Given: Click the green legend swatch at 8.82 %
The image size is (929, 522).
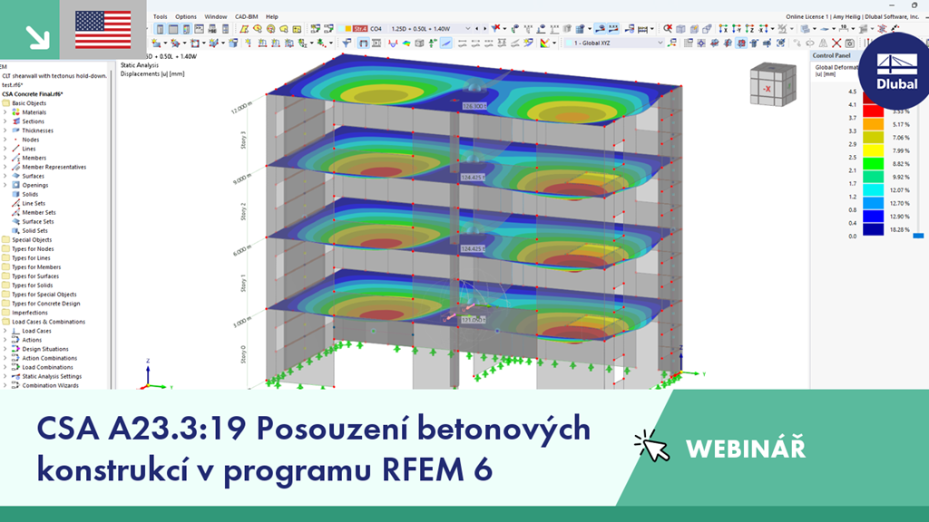Looking at the screenshot, I should click(873, 163).
